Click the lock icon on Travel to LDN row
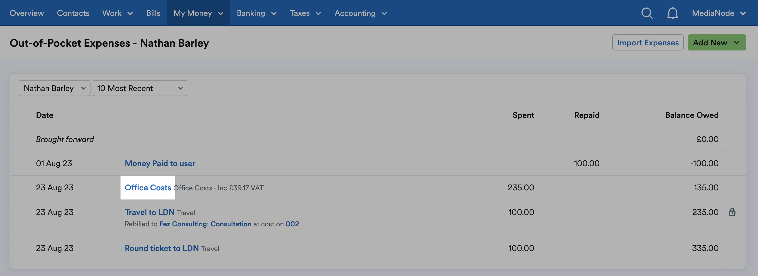 [x=732, y=212]
